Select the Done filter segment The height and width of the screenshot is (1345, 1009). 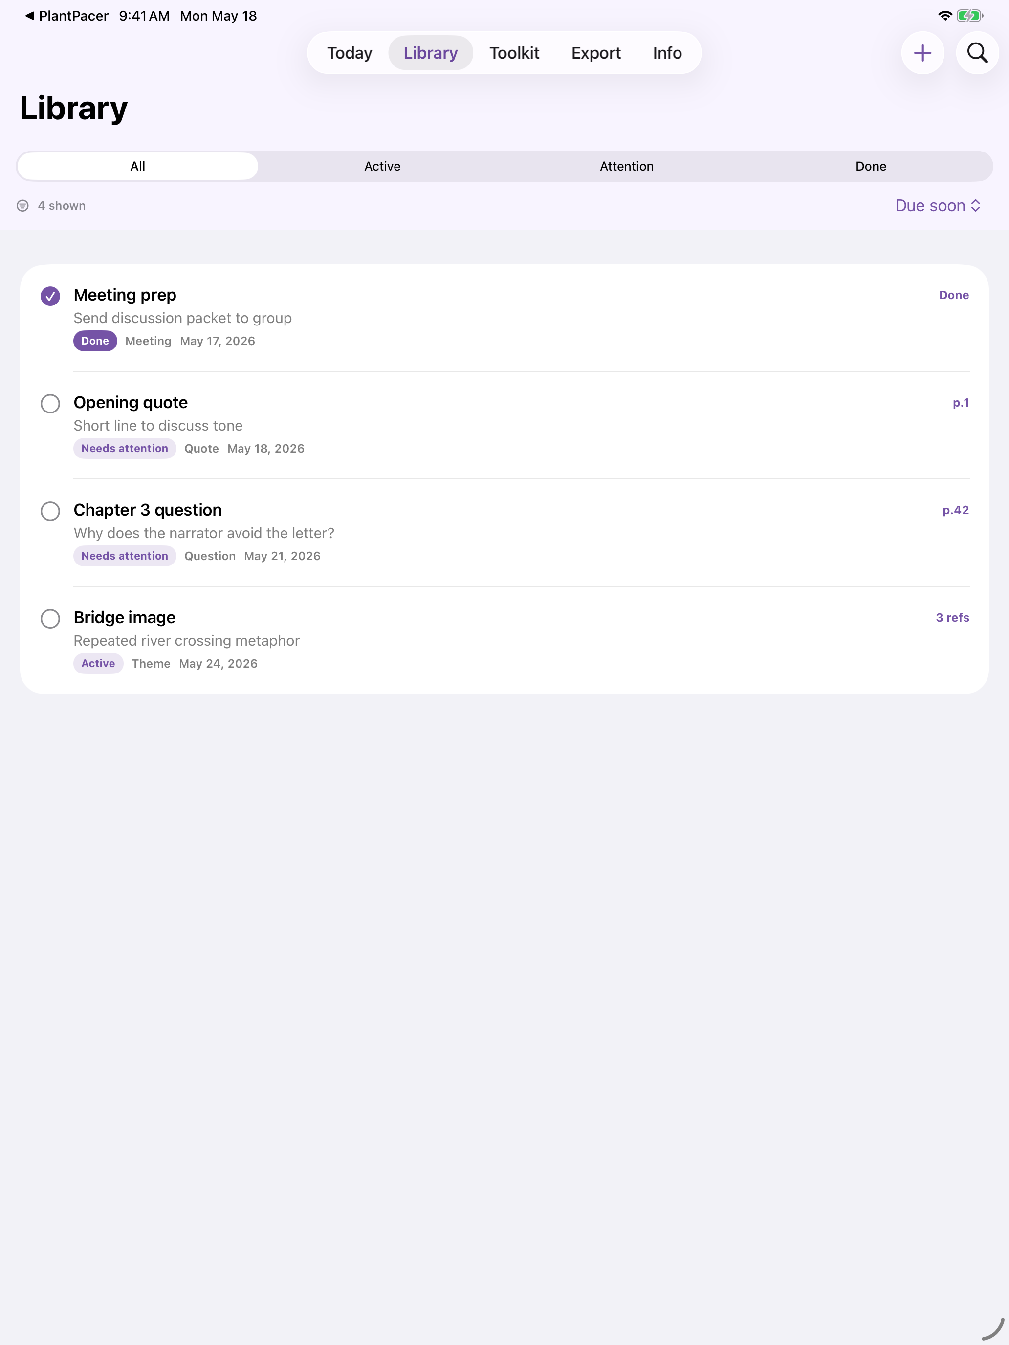[870, 166]
